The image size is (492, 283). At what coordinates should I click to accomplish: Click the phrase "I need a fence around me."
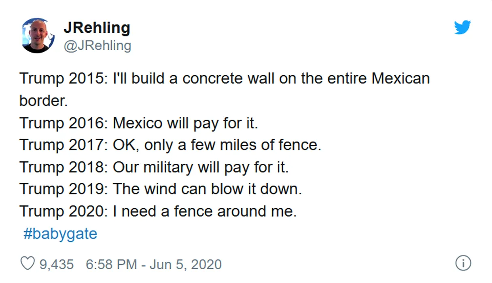pos(204,211)
